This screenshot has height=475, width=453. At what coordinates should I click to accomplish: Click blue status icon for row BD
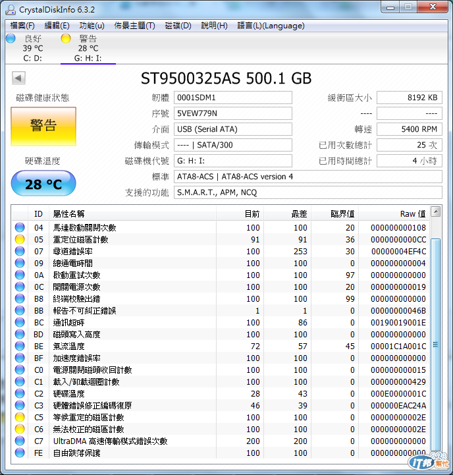tap(20, 334)
